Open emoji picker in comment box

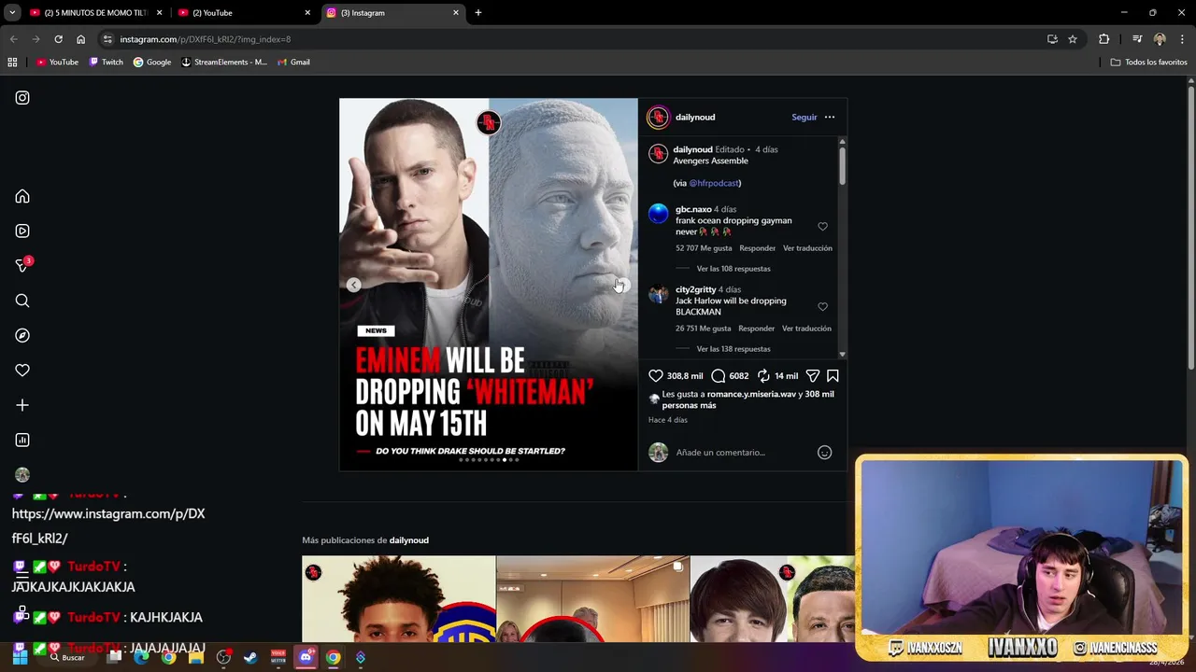[824, 453]
